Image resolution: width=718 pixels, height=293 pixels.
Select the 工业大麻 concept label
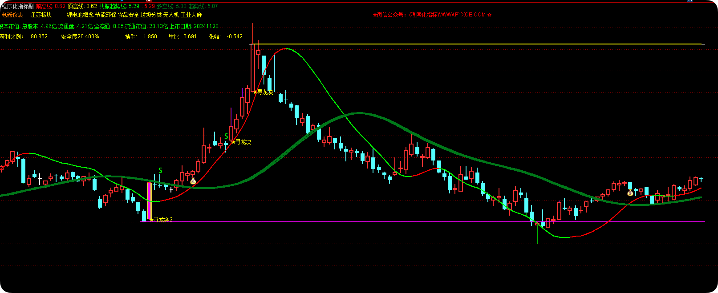(191, 15)
